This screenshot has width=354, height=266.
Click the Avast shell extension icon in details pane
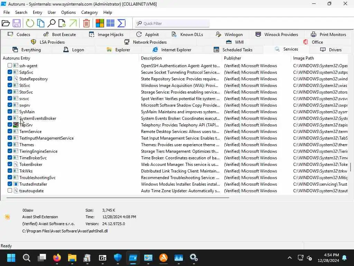(x=8, y=217)
